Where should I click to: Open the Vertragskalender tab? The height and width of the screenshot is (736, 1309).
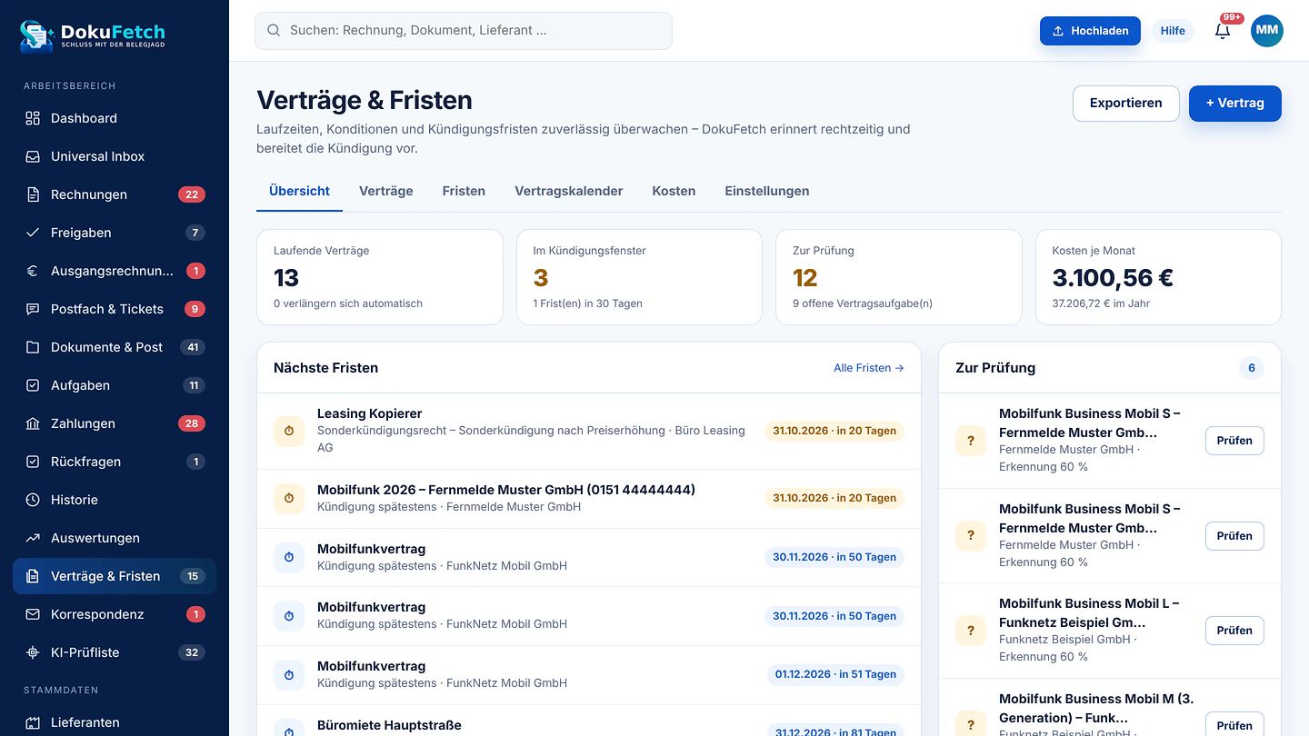(569, 191)
